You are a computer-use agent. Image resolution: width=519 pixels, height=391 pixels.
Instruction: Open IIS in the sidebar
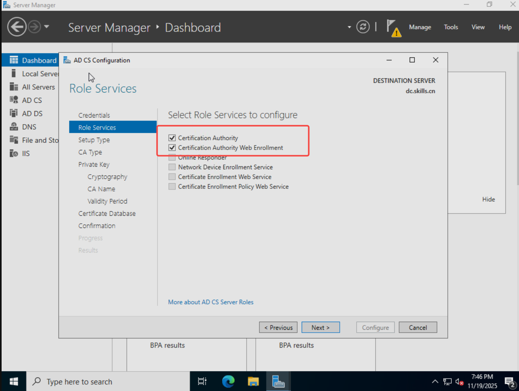[x=31, y=153]
